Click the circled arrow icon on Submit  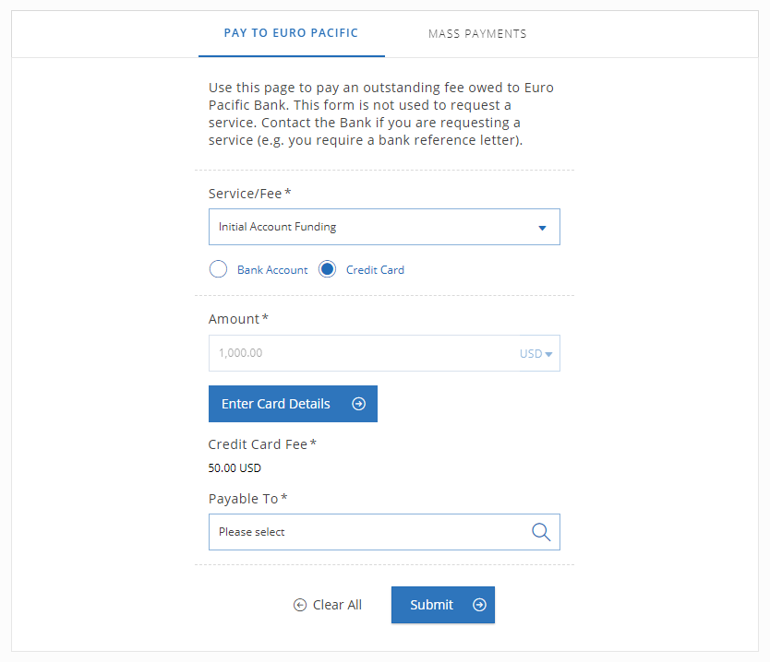480,605
